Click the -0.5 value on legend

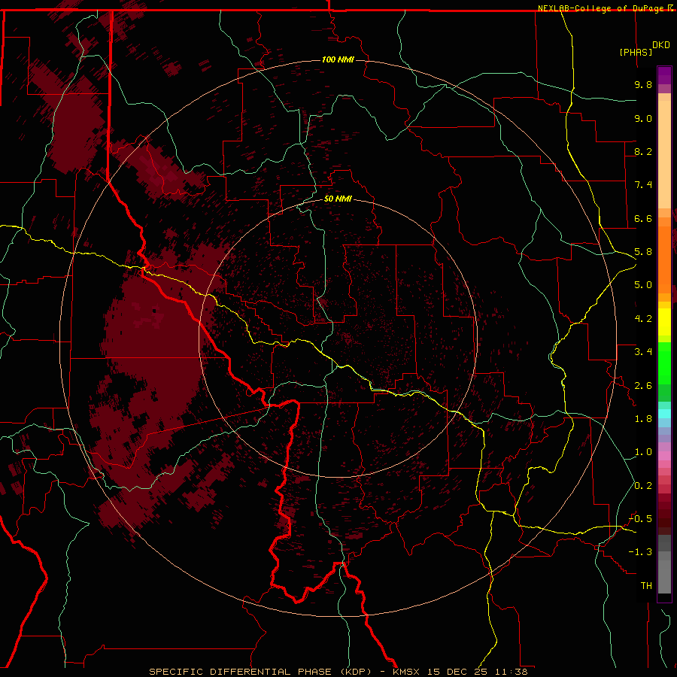[640, 519]
